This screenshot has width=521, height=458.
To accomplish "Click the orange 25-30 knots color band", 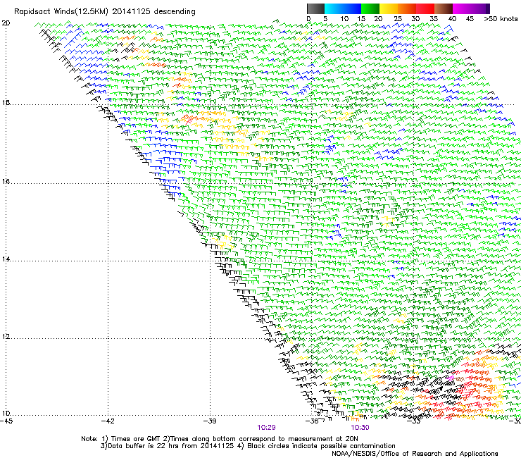I will pyautogui.click(x=407, y=8).
